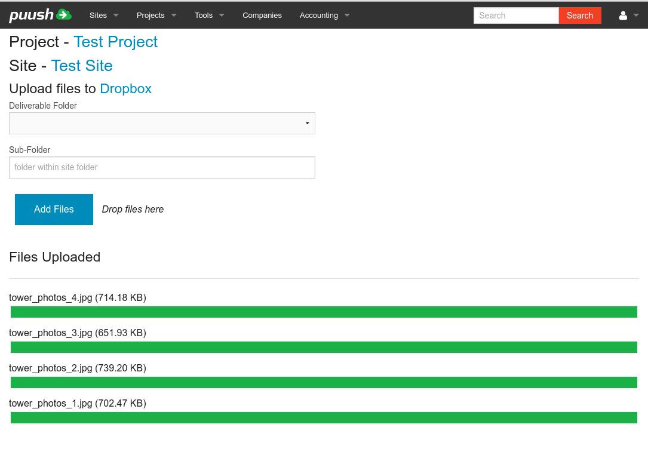
Task: Click the Drop files here area
Action: coord(133,210)
